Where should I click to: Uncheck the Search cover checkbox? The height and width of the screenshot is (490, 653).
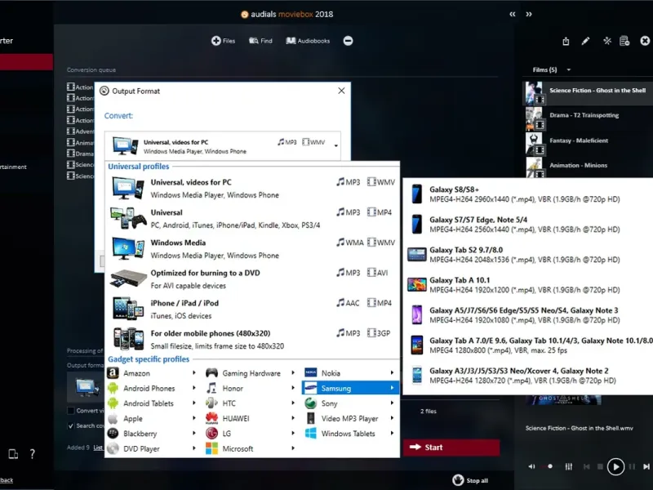71,425
